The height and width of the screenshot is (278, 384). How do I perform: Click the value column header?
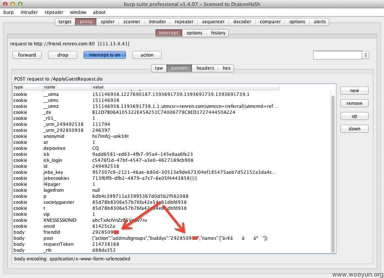(x=185, y=87)
